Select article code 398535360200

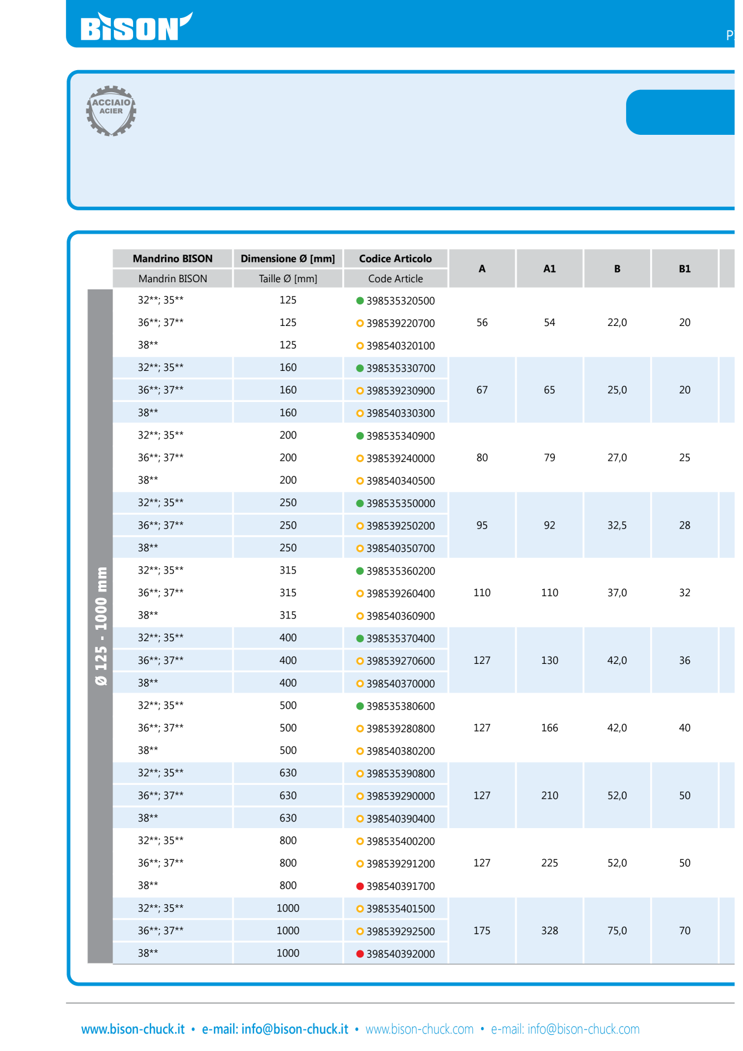[x=401, y=571]
